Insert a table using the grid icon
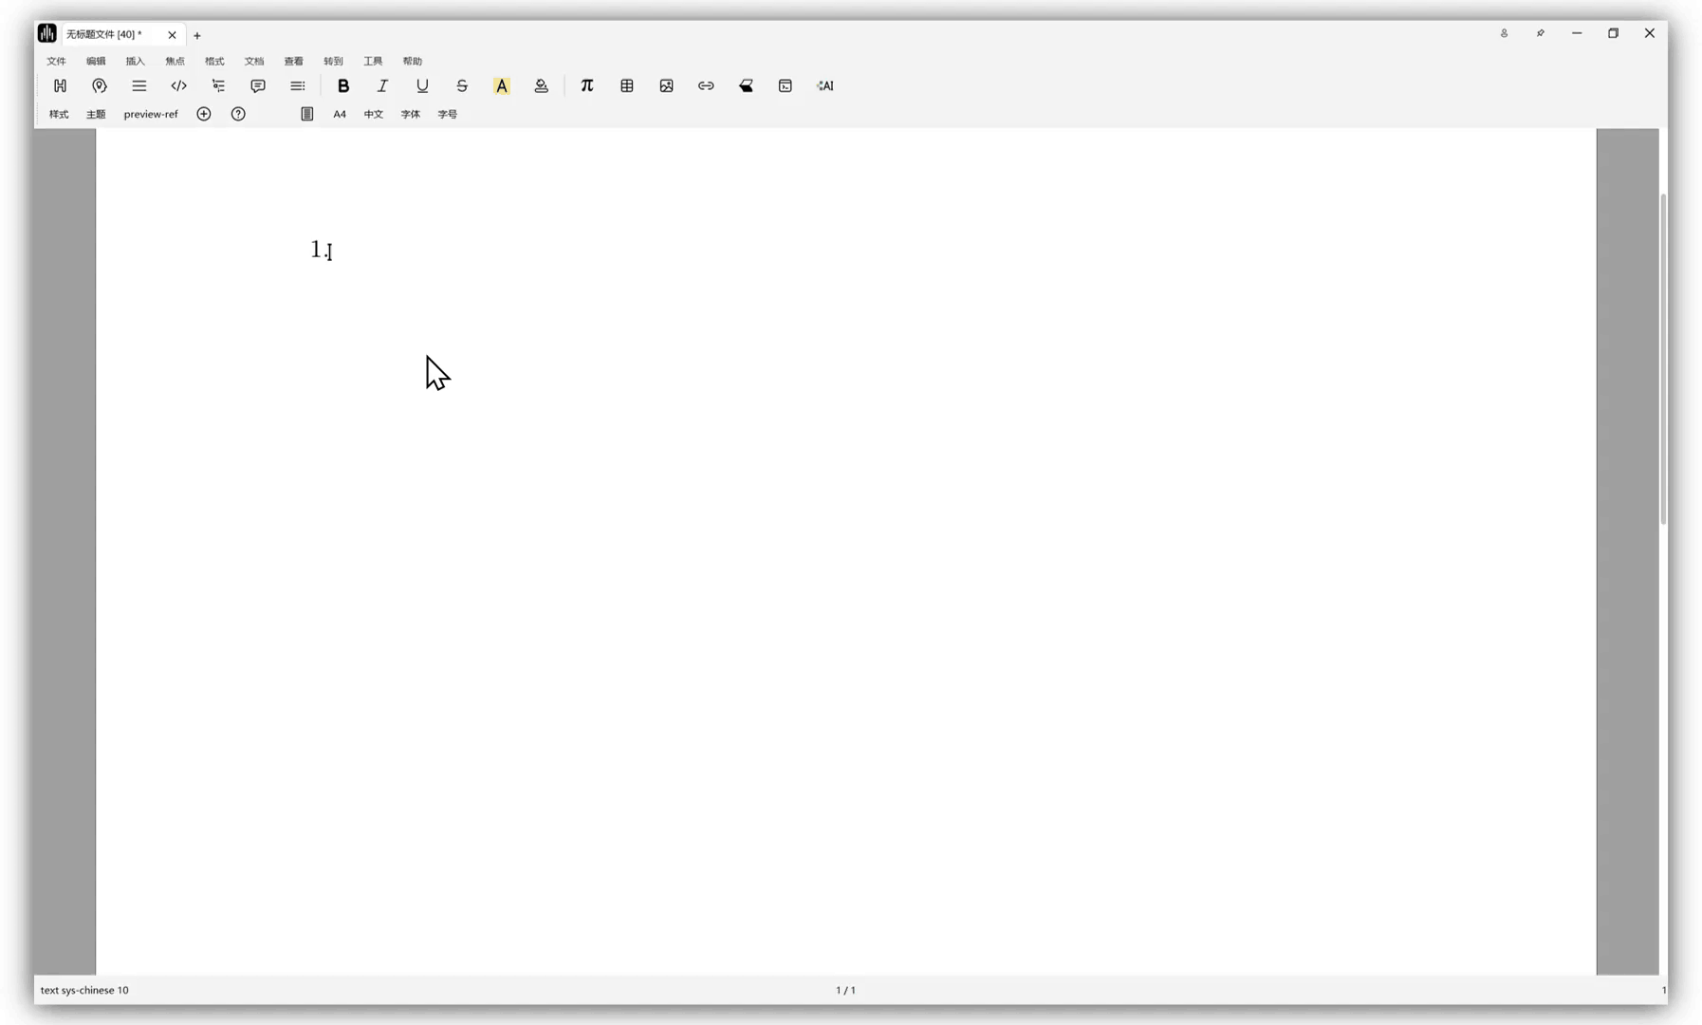The height and width of the screenshot is (1025, 1702). (626, 85)
